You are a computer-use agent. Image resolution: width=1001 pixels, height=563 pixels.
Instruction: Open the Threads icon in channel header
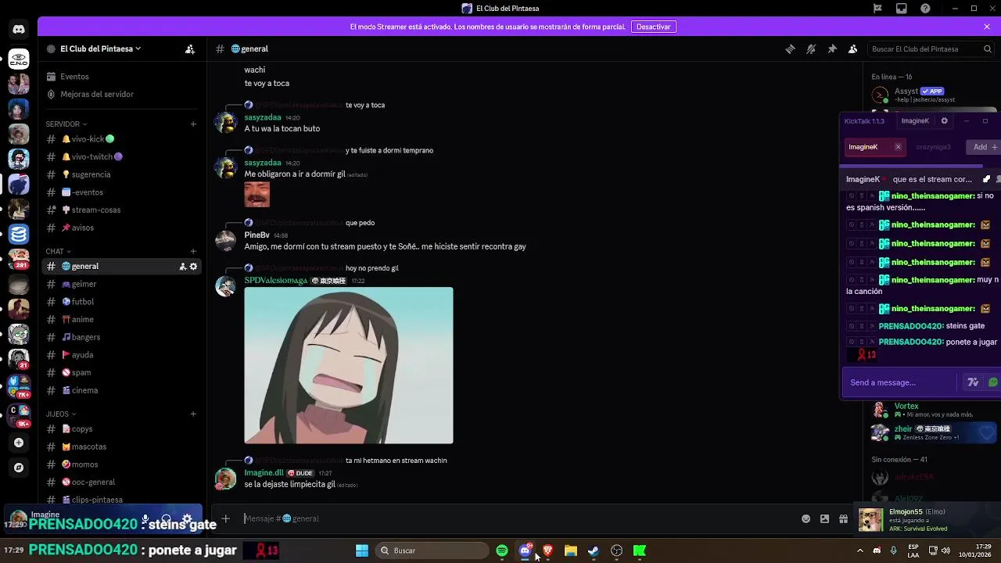pos(790,48)
